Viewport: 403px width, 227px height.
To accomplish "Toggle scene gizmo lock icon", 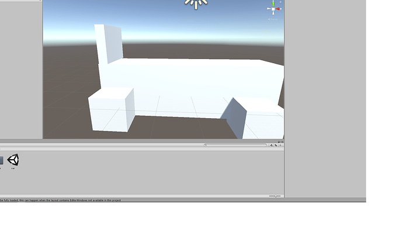I will tap(280, 2).
